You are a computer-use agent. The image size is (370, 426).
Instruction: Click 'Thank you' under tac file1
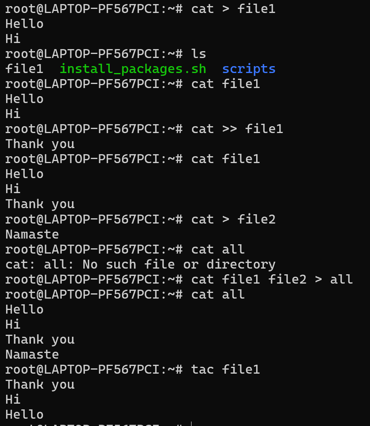[x=40, y=385]
